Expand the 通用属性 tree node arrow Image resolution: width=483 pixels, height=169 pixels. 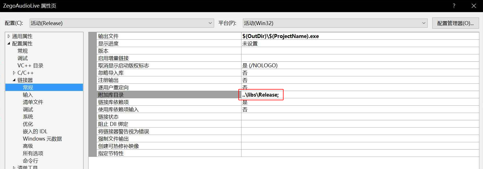[9, 36]
